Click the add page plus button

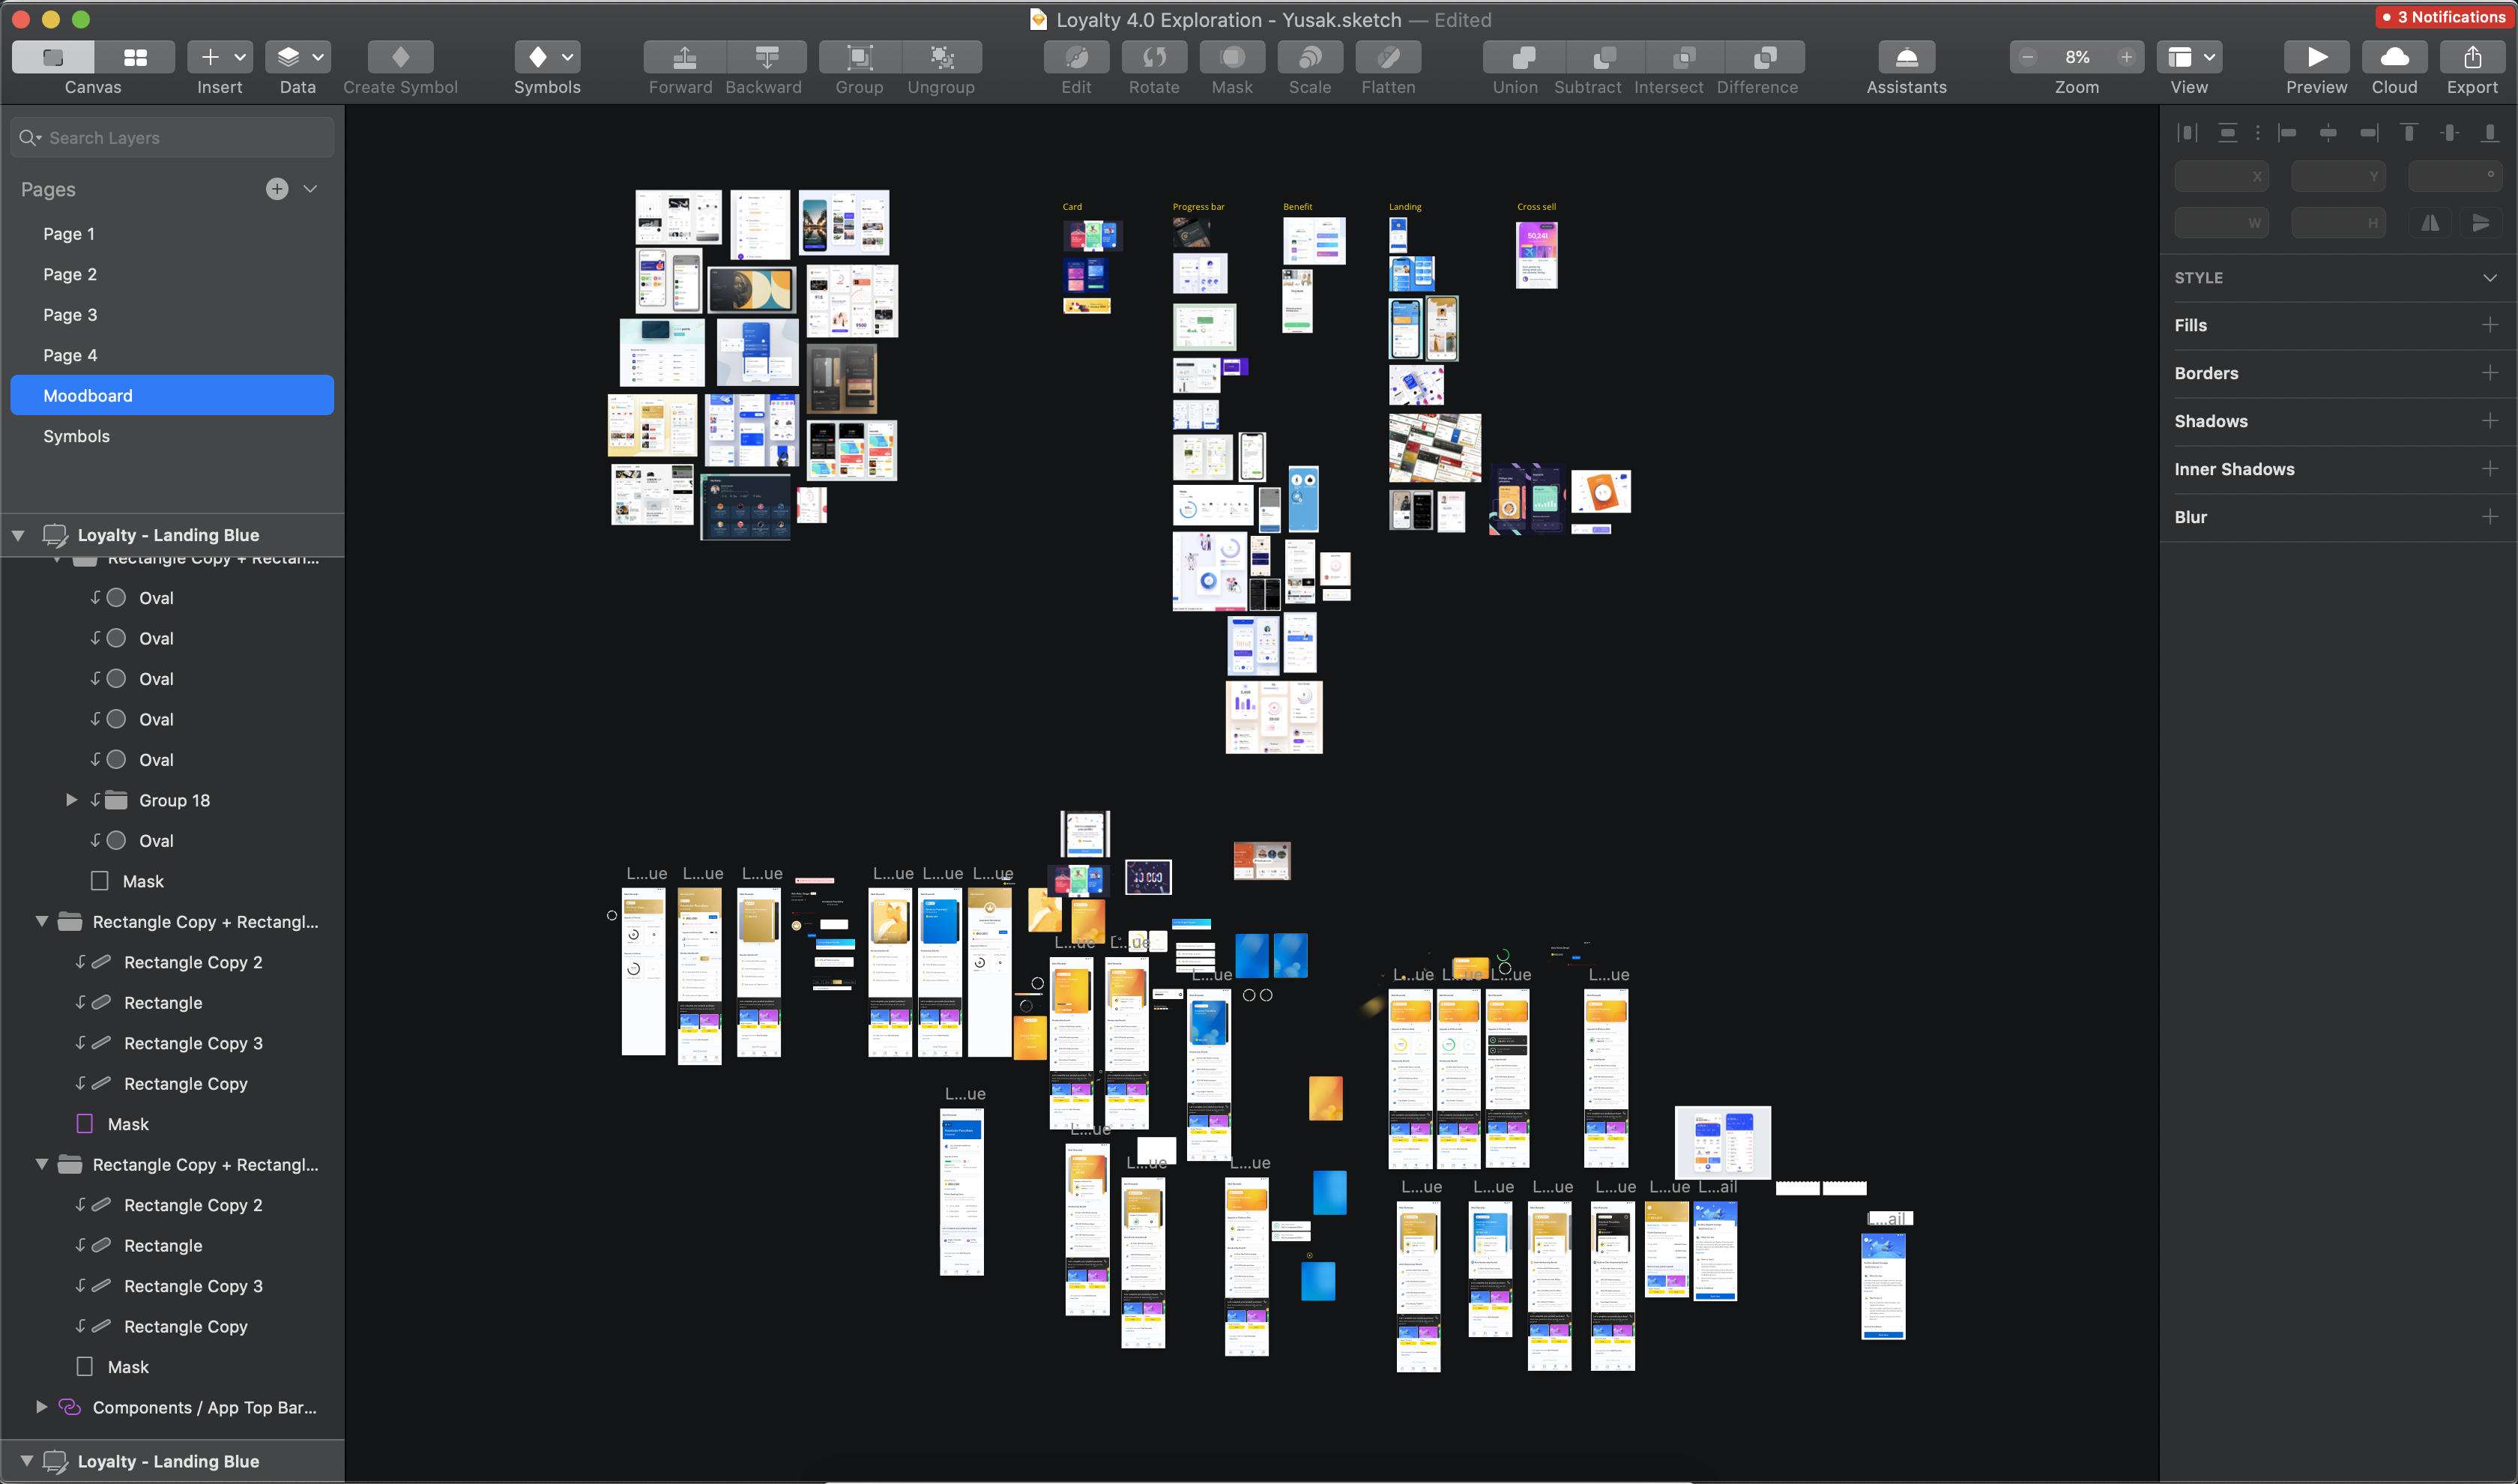click(x=277, y=189)
